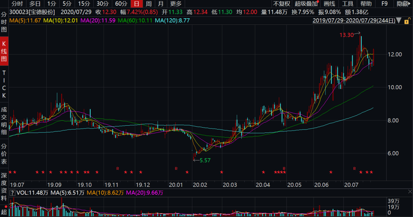
Task: Click the 画线 drawing button
Action: [329, 4]
